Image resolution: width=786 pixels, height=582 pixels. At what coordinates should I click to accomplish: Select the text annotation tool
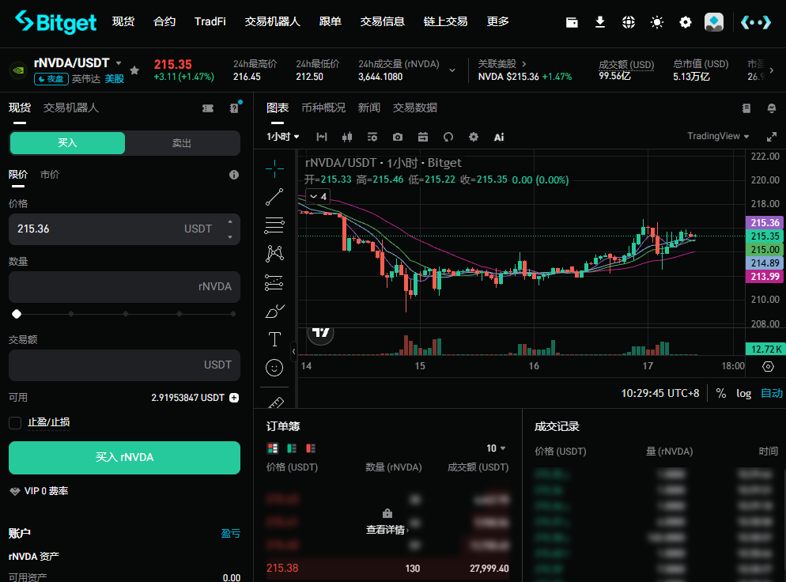[274, 339]
